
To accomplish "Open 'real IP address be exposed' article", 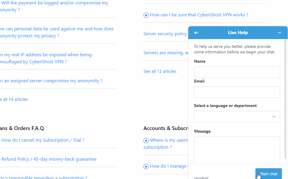I will click(x=46, y=58).
